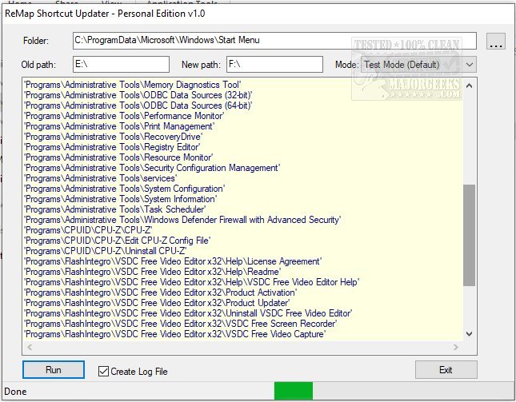Screen dimensions: 516x402
Task: Select the 'Print Management' log line
Action: point(119,126)
